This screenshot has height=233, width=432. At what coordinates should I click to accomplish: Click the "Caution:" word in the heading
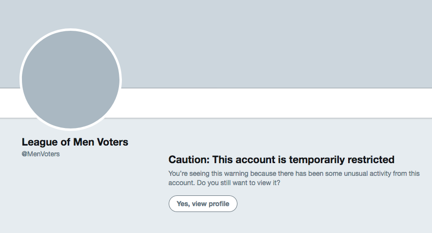(189, 160)
